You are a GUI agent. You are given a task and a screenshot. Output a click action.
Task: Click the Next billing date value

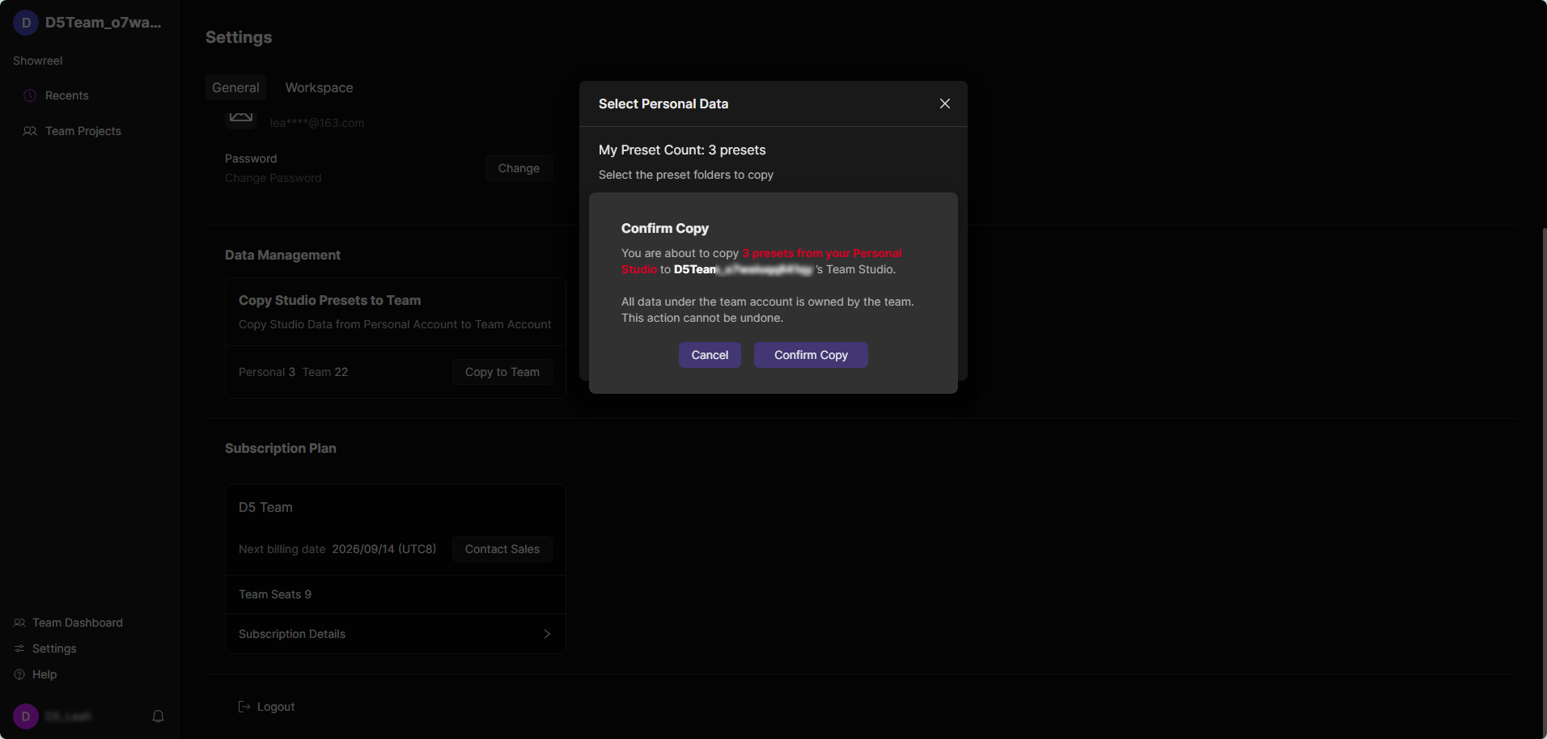pos(384,549)
